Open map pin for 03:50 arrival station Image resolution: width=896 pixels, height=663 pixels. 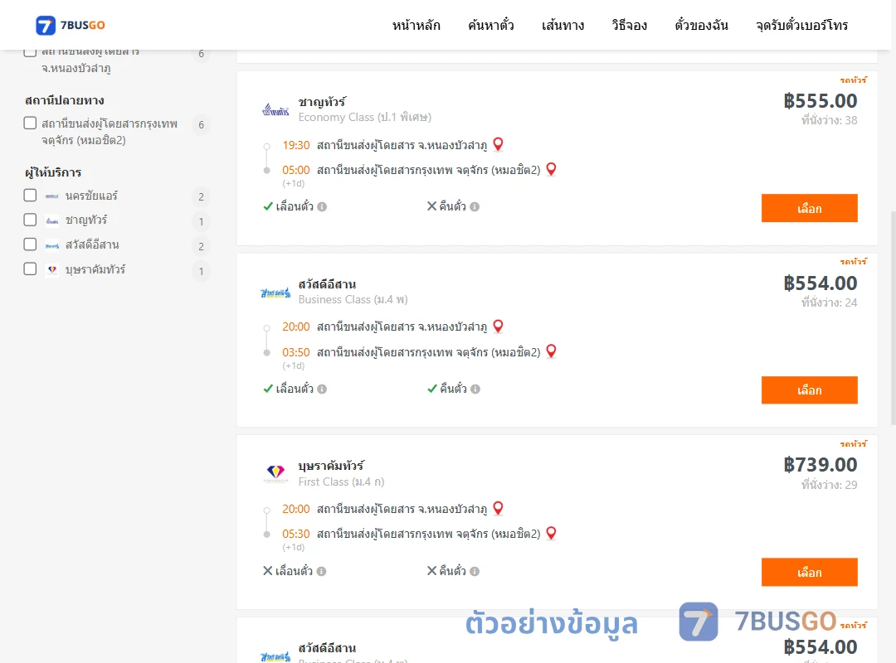tap(552, 351)
